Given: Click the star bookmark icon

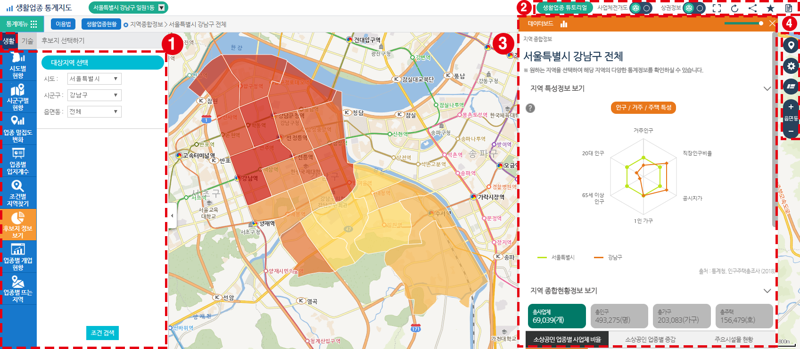Looking at the screenshot, I should pyautogui.click(x=770, y=8).
